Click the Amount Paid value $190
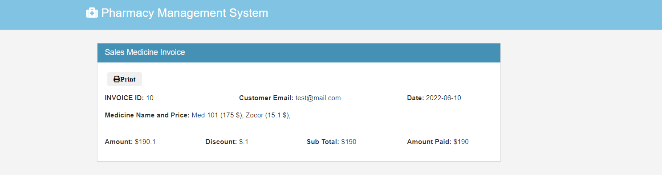 (x=461, y=142)
